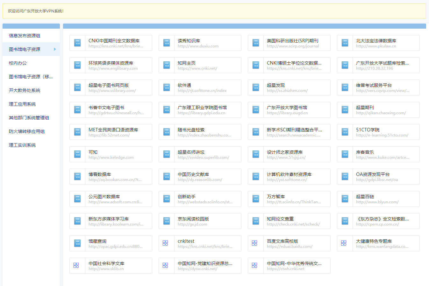
Task: Click the 中国知网-中华优秀传统文化 grid icon
Action: click(x=254, y=265)
